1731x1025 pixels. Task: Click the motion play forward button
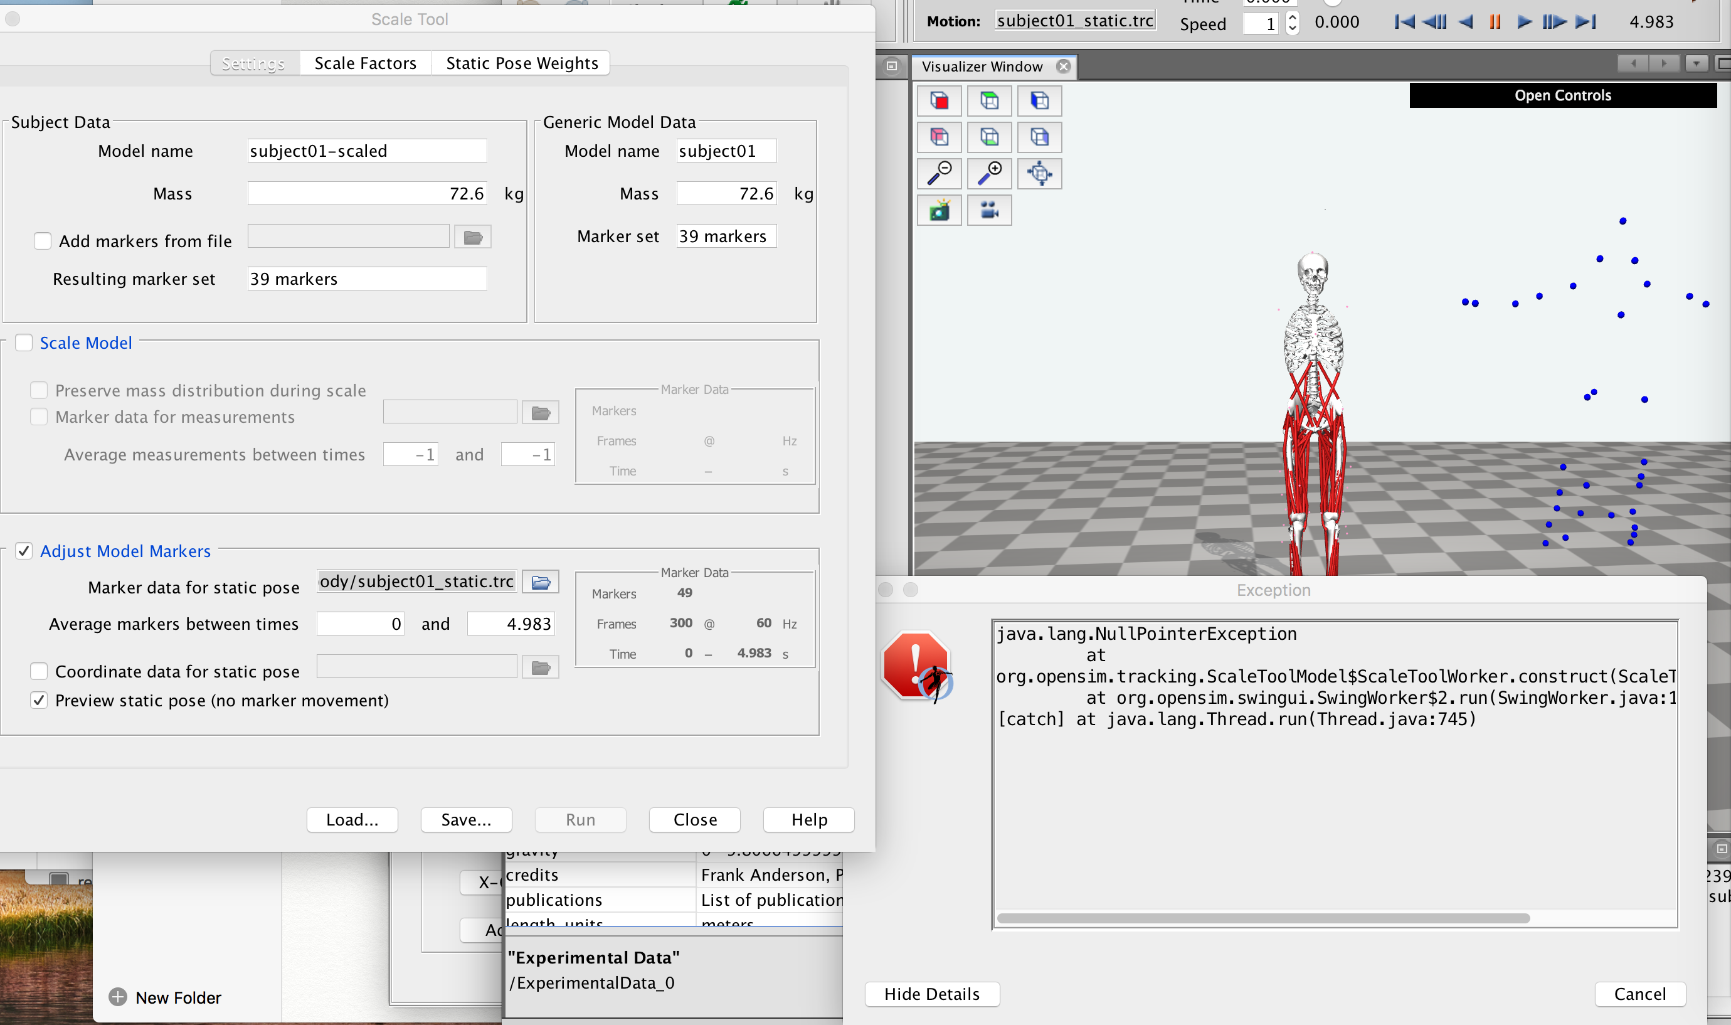1524,21
